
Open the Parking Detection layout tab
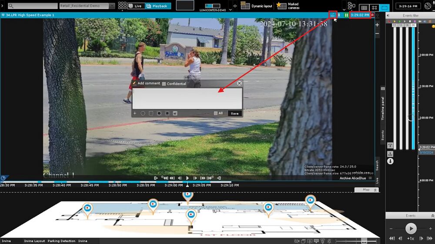61,241
